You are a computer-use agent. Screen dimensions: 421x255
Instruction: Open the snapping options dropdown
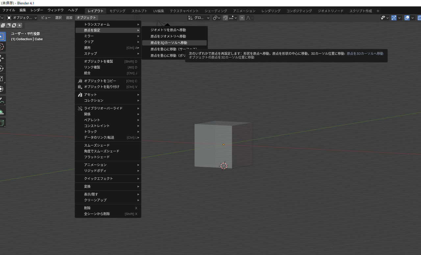[x=233, y=18]
